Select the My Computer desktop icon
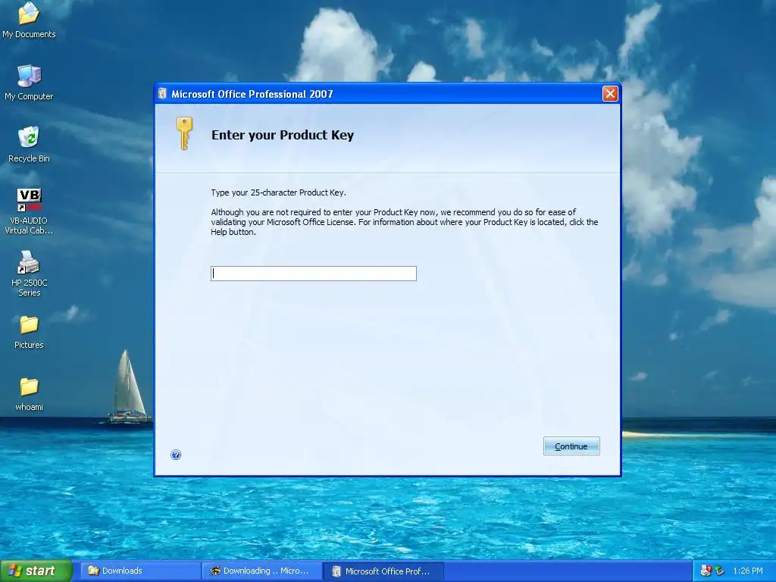The height and width of the screenshot is (582, 776). click(x=29, y=83)
